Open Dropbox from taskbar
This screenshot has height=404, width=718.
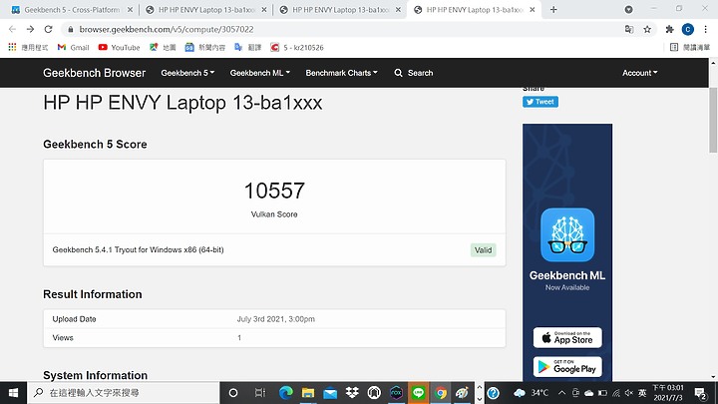pyautogui.click(x=352, y=393)
